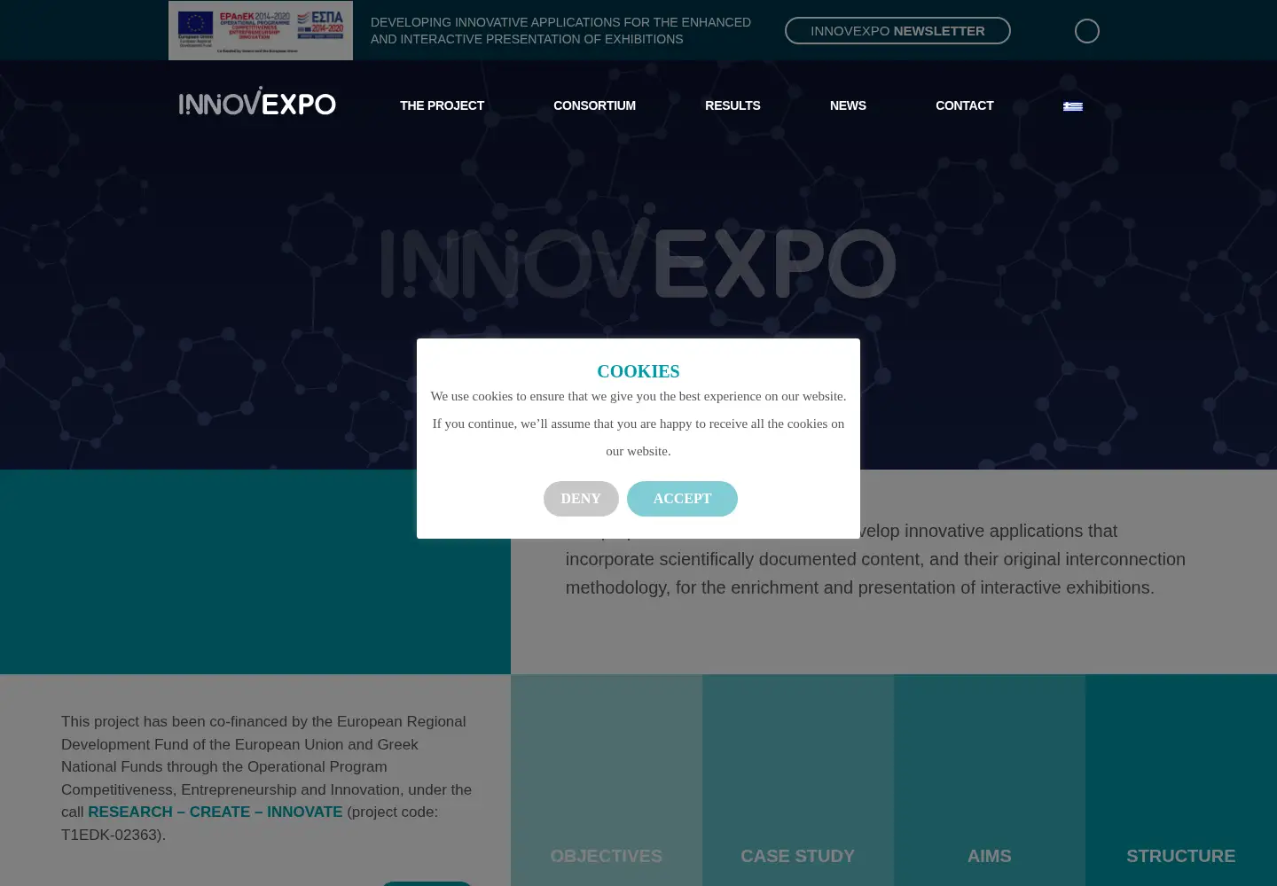
Task: Click the COOKIES dialog heading
Action: tap(638, 371)
